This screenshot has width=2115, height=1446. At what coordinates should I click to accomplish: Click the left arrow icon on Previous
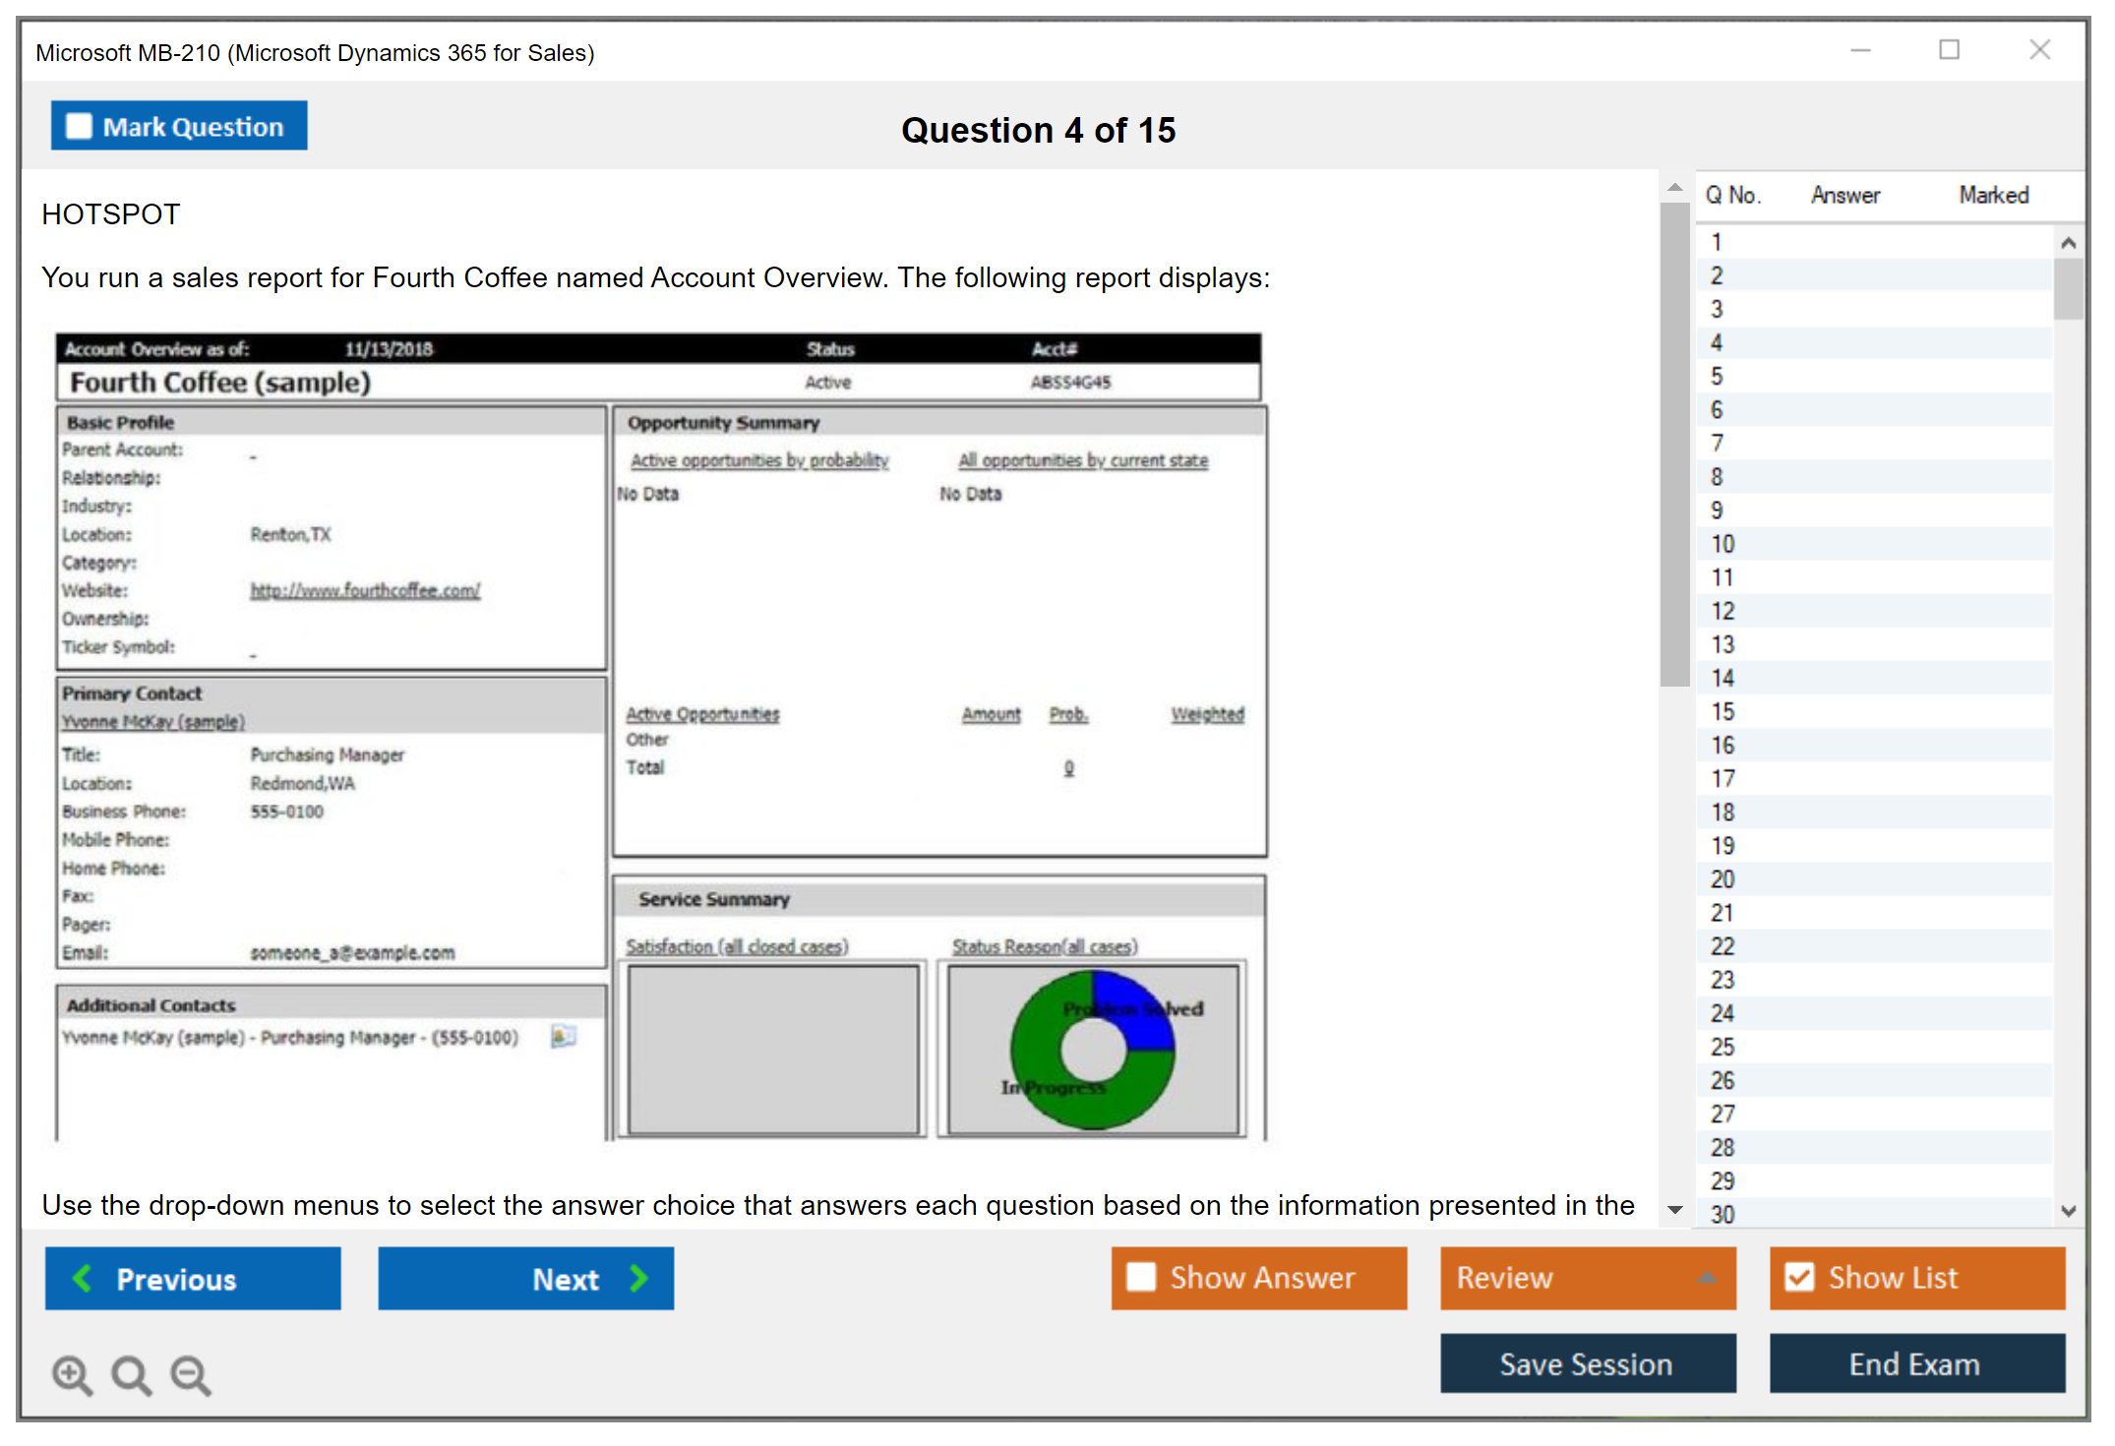83,1278
